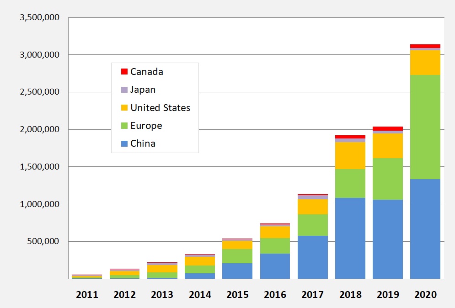Click the yellow United States segment in 2020
Screen dimensions: 455x308
coord(425,63)
